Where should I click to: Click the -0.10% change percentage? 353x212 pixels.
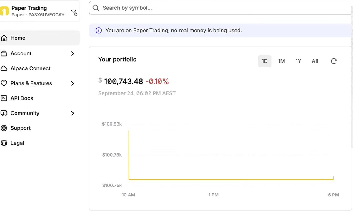pos(157,81)
